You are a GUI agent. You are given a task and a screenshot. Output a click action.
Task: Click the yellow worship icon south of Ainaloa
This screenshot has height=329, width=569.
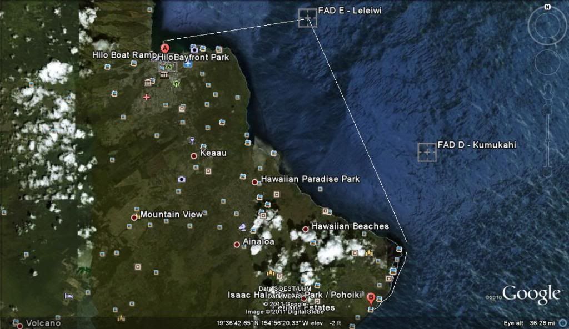click(271, 272)
